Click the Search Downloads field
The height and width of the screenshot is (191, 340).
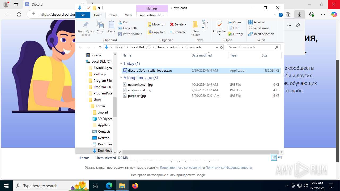(253, 47)
